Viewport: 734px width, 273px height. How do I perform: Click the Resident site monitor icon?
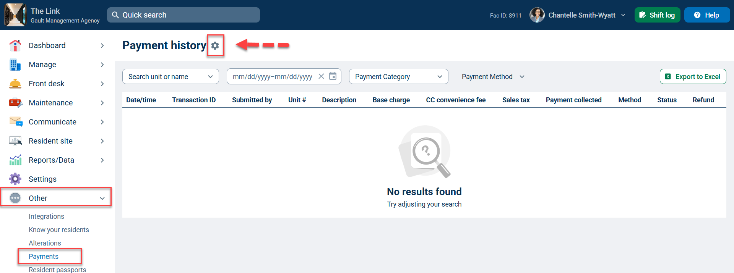pos(15,141)
